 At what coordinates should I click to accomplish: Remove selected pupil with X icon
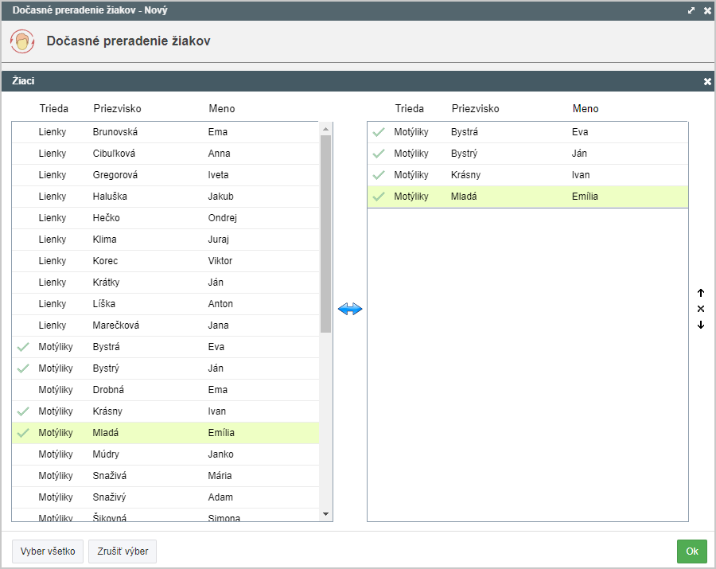701,309
